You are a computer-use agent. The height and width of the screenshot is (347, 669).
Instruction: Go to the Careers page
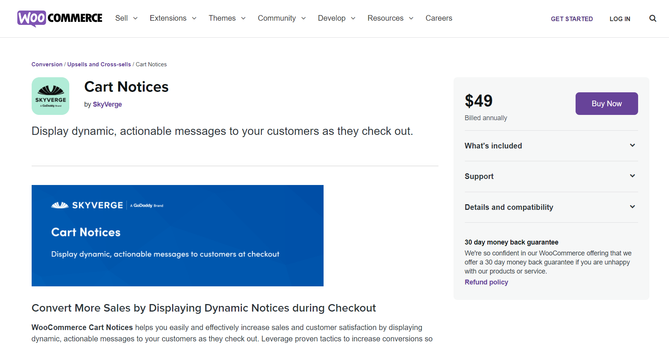pos(439,18)
